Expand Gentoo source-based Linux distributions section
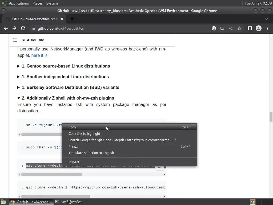273x205 pixels. tap(64, 66)
